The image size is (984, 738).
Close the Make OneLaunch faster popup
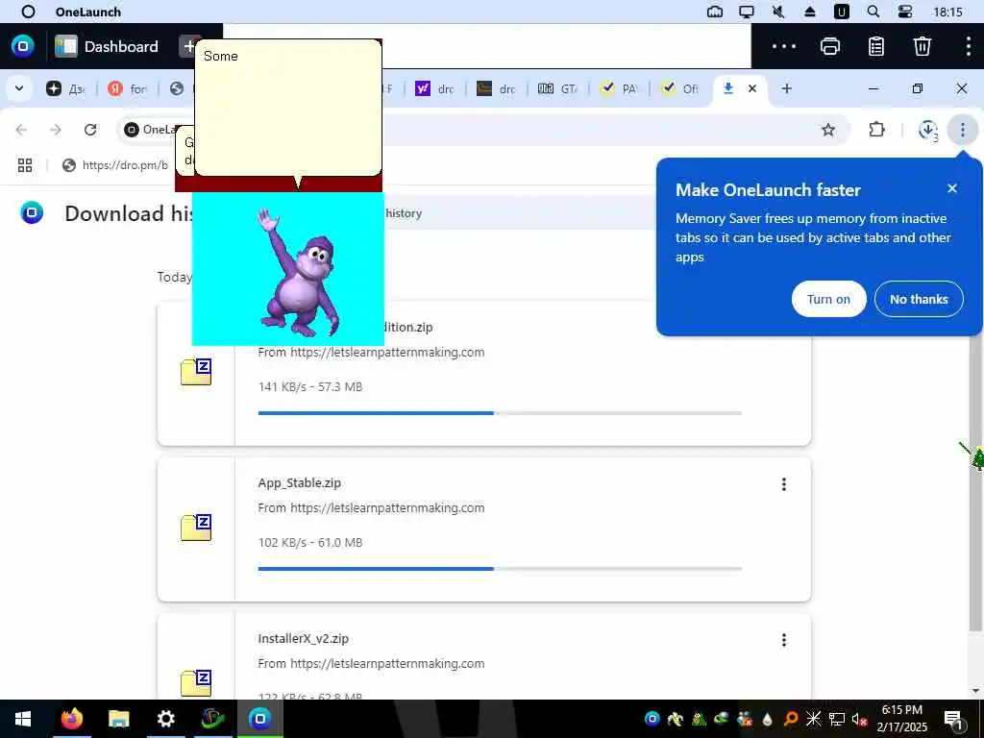click(x=952, y=188)
